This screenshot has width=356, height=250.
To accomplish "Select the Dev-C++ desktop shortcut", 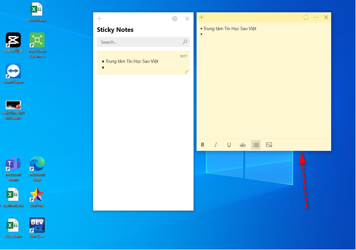I will click(x=37, y=228).
